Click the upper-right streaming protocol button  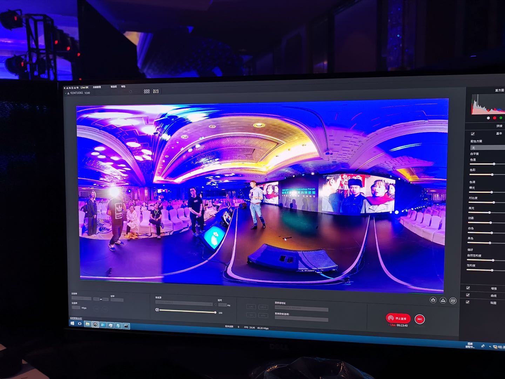[263, 307]
